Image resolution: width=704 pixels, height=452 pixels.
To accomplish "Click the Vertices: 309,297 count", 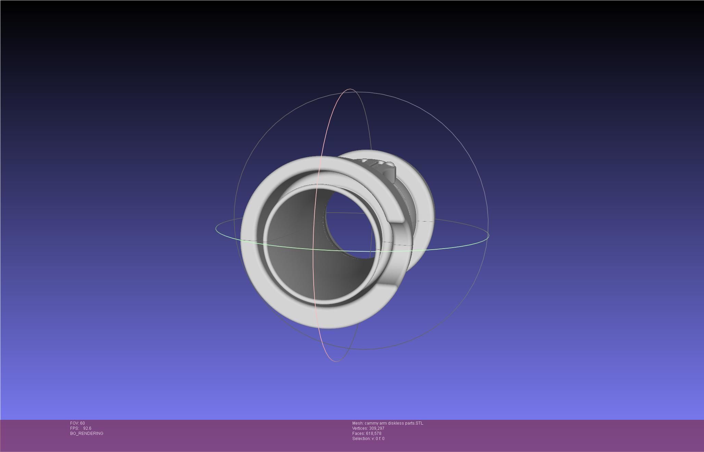I will click(368, 428).
